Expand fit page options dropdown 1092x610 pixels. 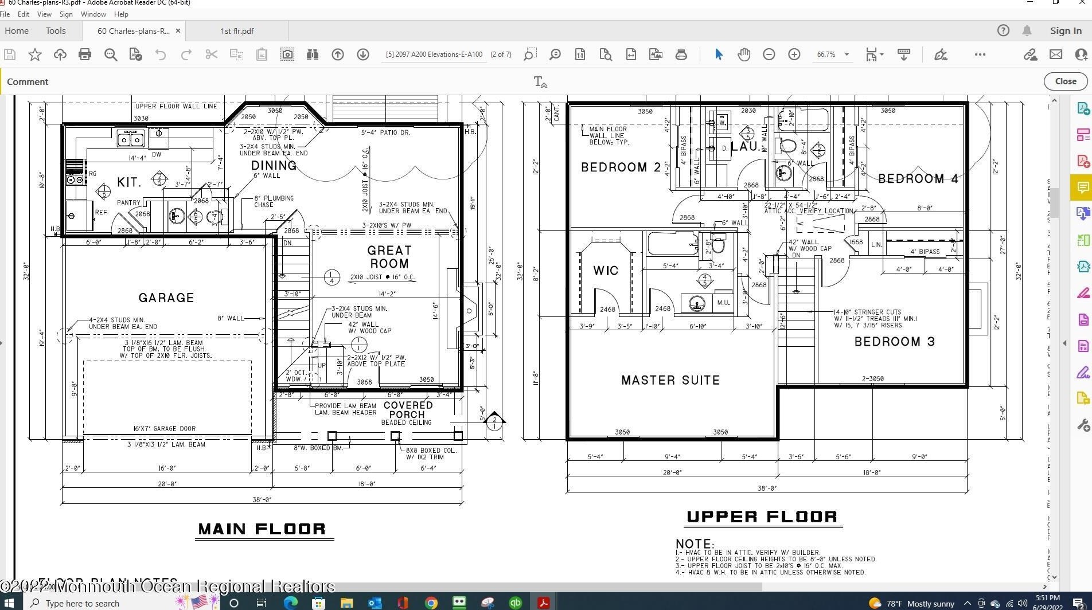coord(882,54)
